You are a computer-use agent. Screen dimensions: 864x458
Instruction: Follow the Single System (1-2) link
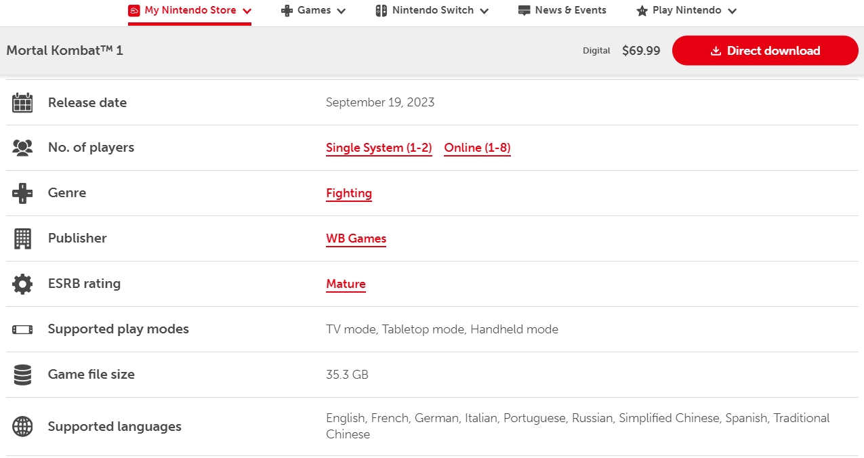click(379, 148)
